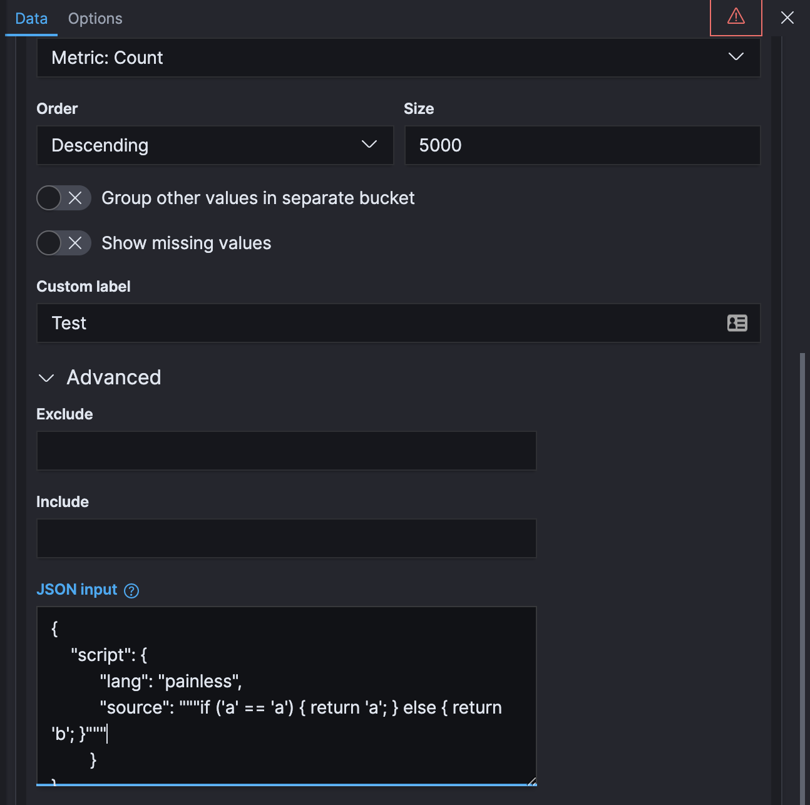This screenshot has width=810, height=805.
Task: Enable the Show missing values switch
Action: pyautogui.click(x=49, y=243)
